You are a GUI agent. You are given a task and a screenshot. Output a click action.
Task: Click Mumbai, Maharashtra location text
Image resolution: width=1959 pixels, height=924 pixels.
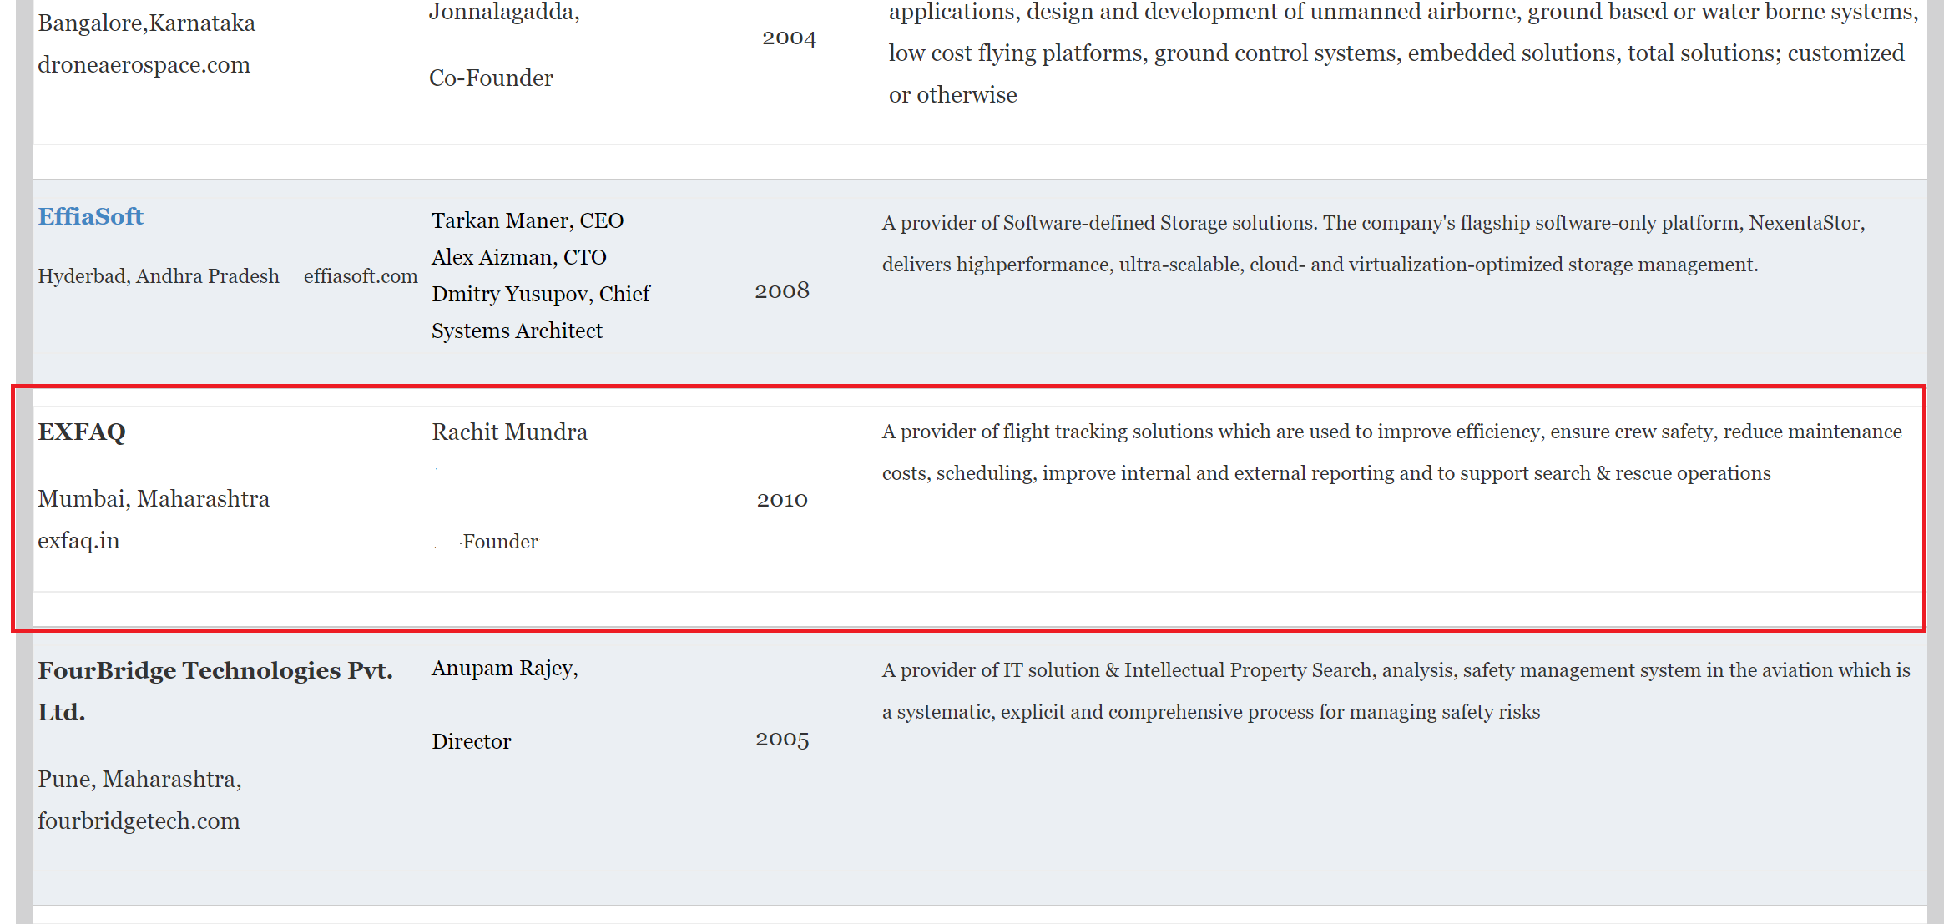(x=154, y=499)
